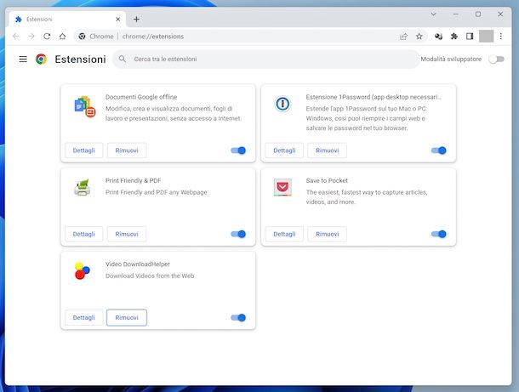This screenshot has height=392, width=519.
Task: Click the search magnifier icon
Action: [x=123, y=59]
